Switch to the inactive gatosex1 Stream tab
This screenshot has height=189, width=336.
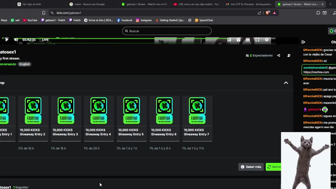(144, 4)
